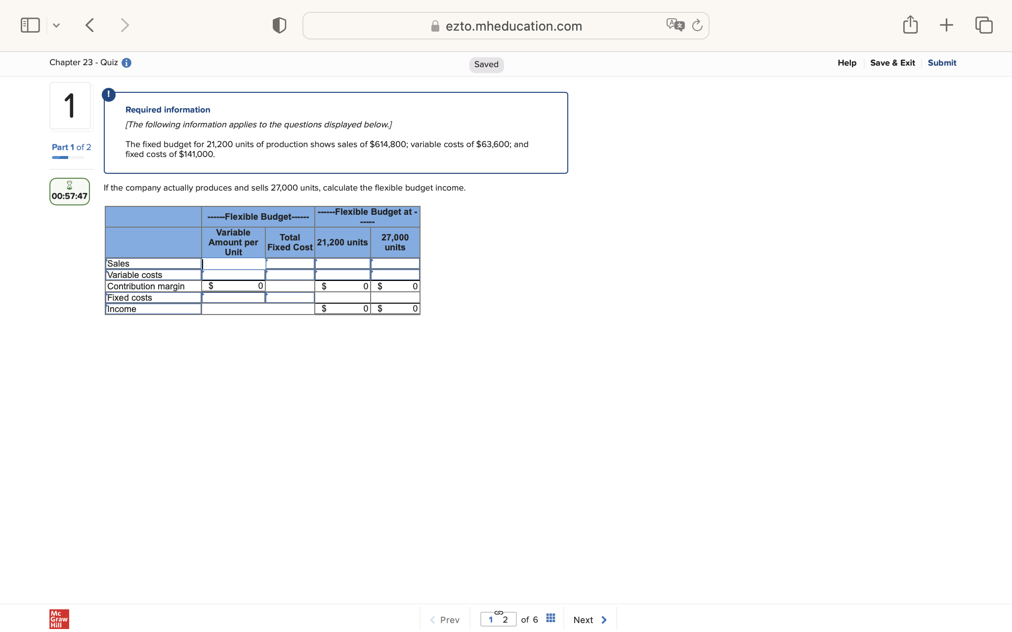Click the timer showing 00:57:47
This screenshot has height=632, width=1012.
coord(70,192)
